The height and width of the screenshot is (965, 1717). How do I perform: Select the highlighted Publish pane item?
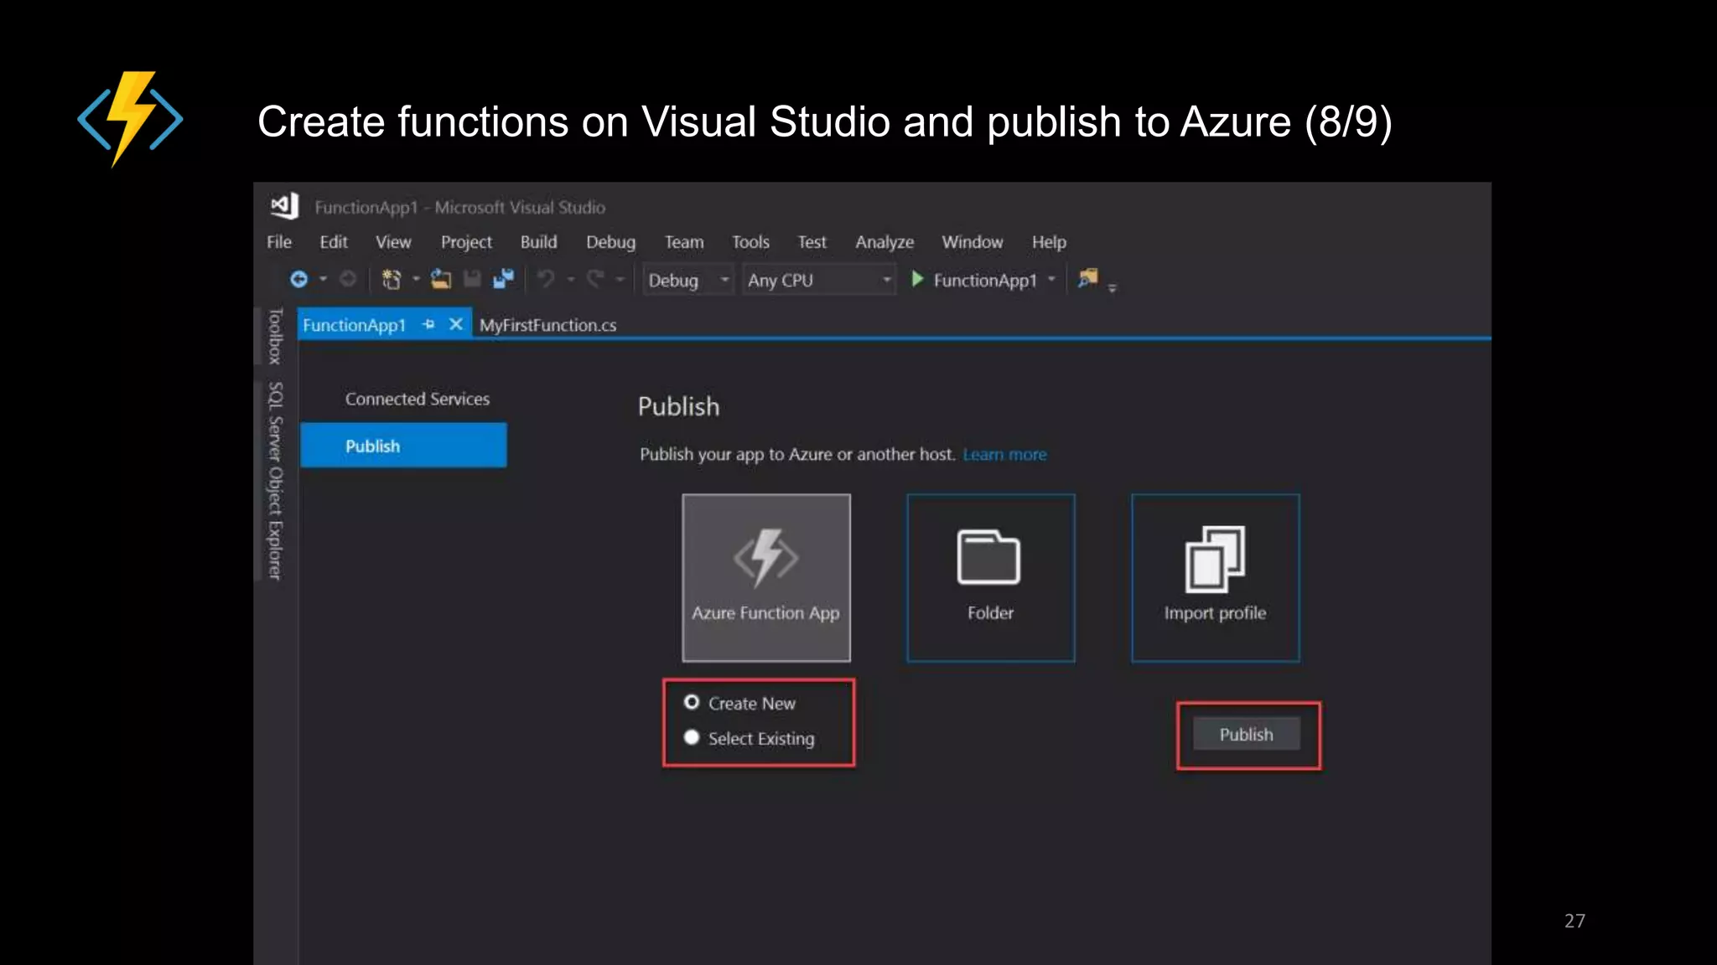tap(403, 445)
